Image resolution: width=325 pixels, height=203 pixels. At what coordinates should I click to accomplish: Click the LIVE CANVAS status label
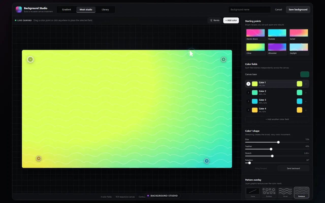click(23, 20)
